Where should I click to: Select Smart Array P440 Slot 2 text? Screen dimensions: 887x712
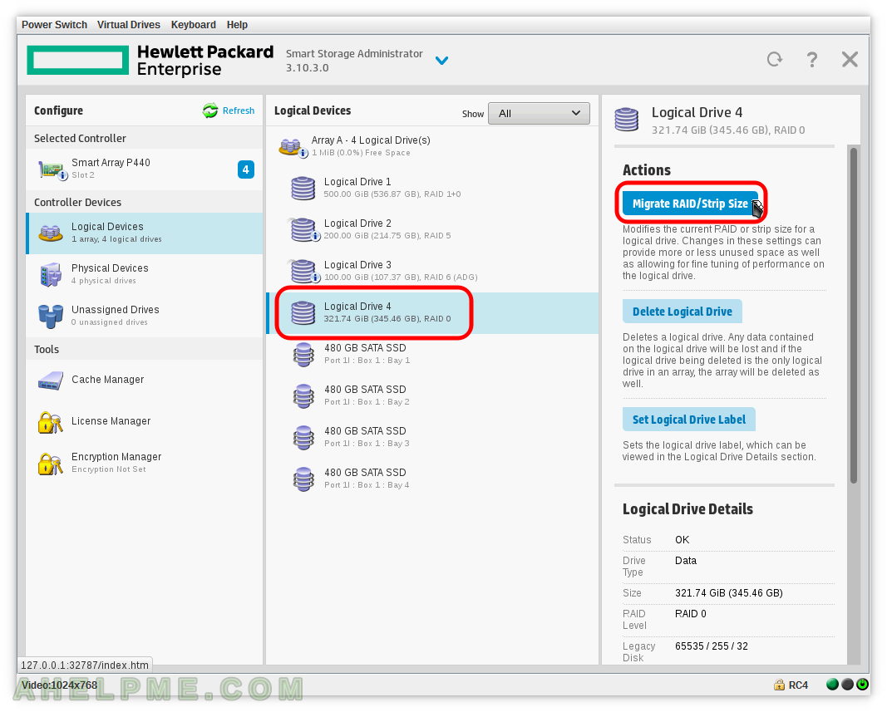pos(111,168)
